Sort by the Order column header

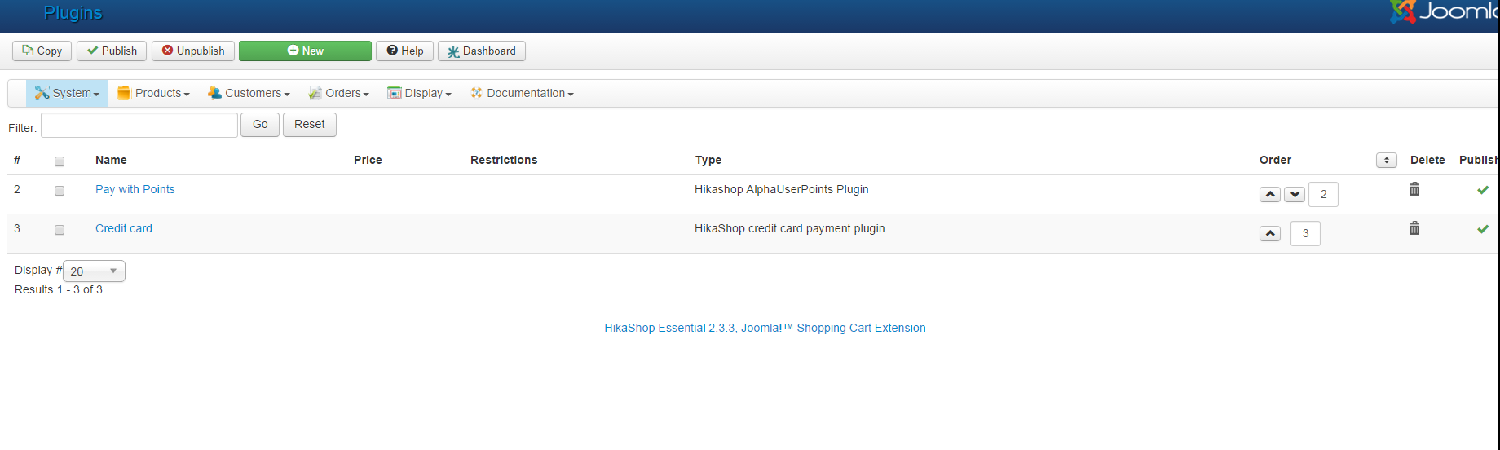point(1275,160)
